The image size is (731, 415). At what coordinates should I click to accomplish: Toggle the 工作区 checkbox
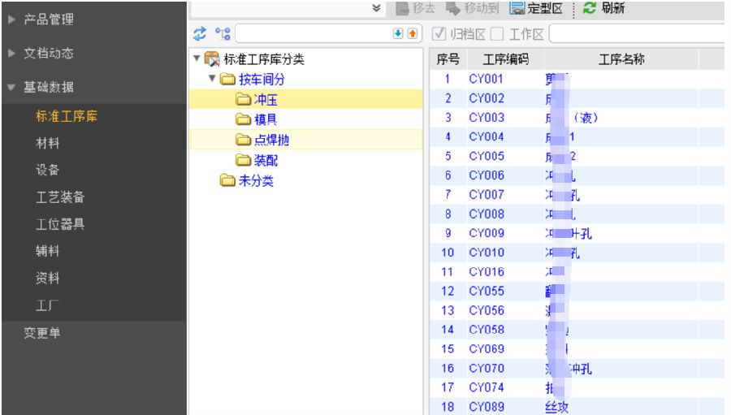[x=497, y=33]
